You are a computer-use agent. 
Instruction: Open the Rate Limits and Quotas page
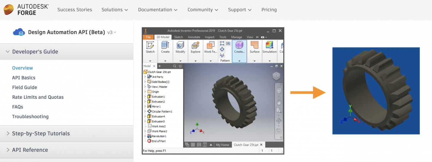pyautogui.click(x=38, y=97)
